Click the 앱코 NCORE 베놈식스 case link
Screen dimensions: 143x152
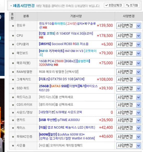[x=67, y=128]
